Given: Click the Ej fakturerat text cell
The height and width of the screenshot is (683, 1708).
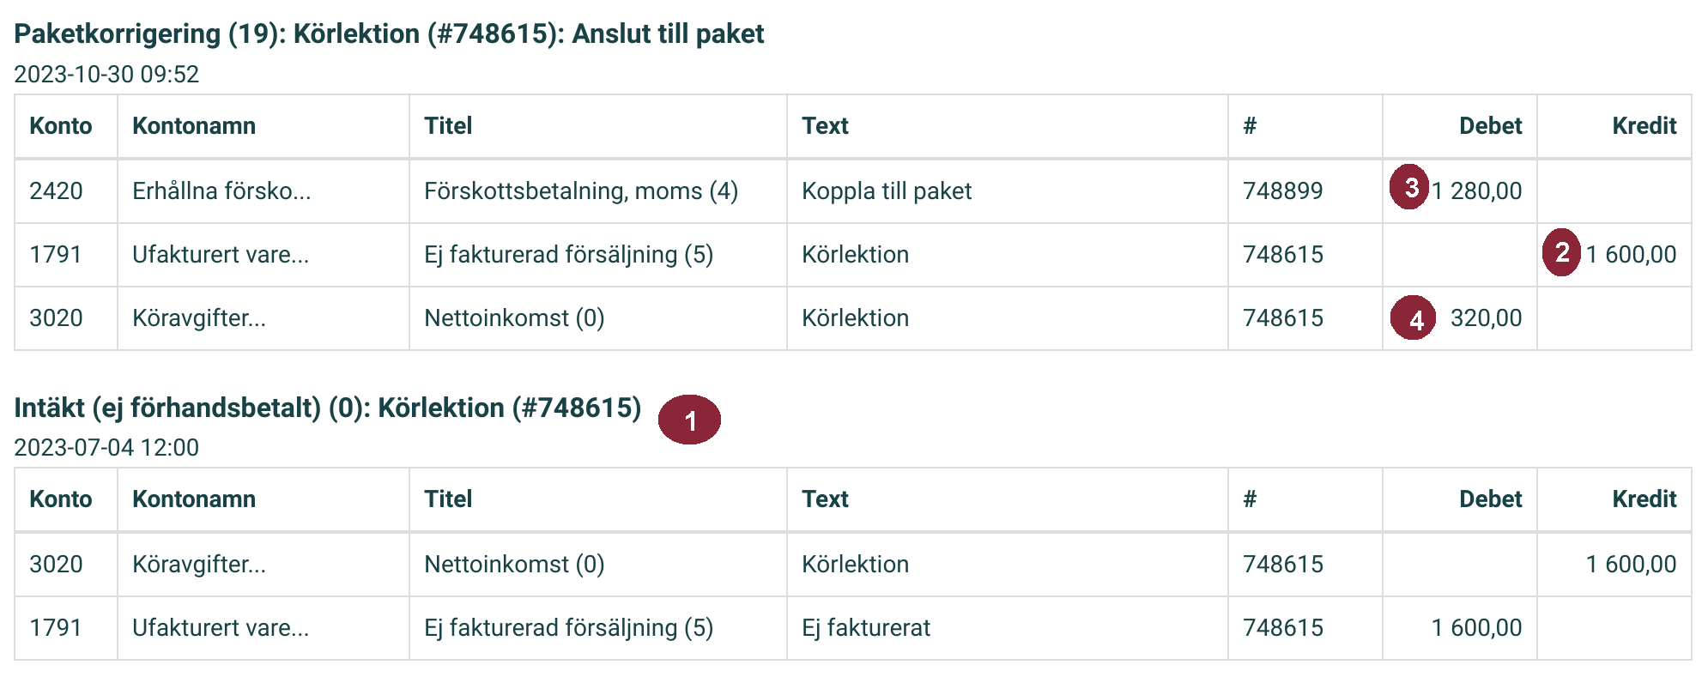Looking at the screenshot, I should [x=866, y=628].
